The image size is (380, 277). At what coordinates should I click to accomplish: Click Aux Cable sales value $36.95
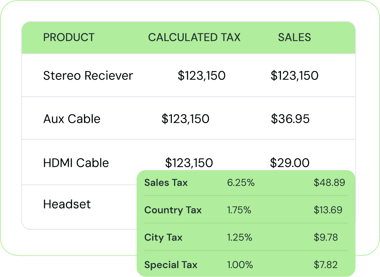pos(290,119)
